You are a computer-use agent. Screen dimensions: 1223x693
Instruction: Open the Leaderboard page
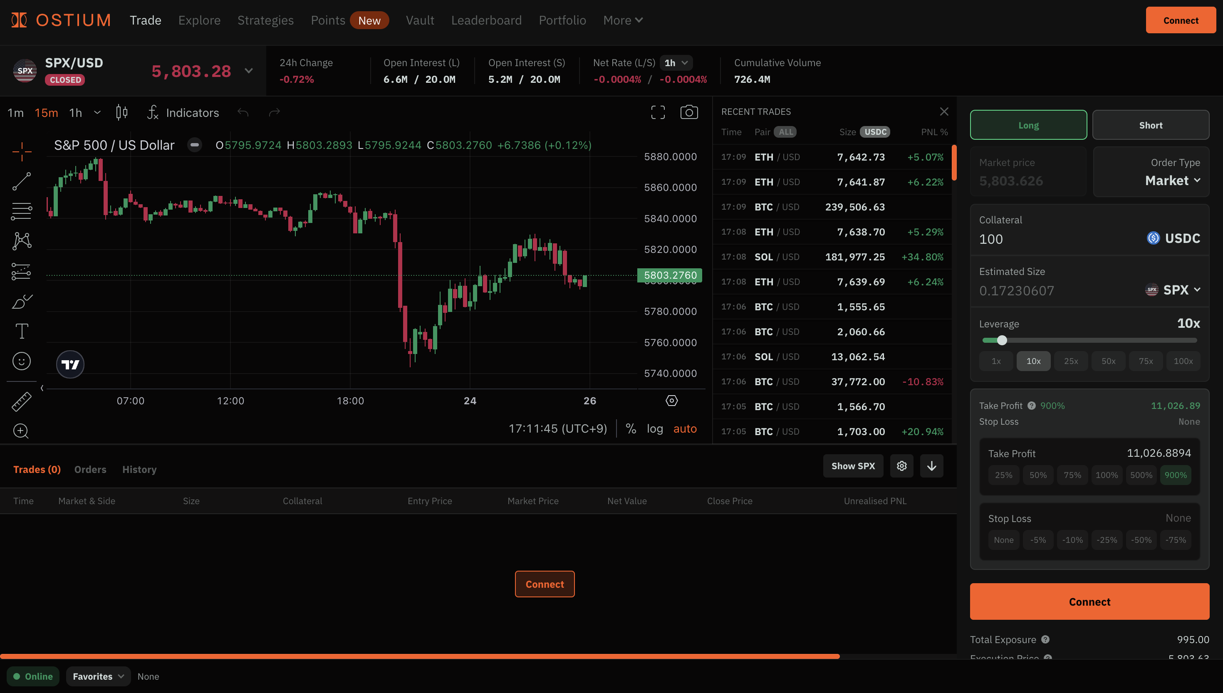tap(486, 20)
